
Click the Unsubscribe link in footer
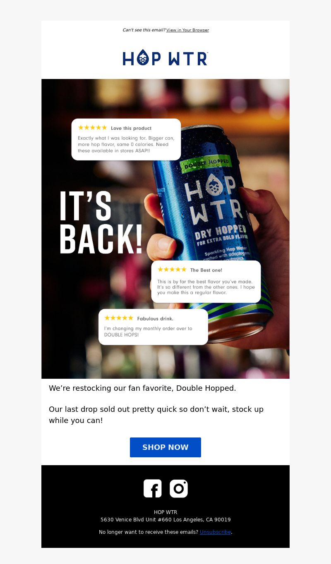[215, 532]
